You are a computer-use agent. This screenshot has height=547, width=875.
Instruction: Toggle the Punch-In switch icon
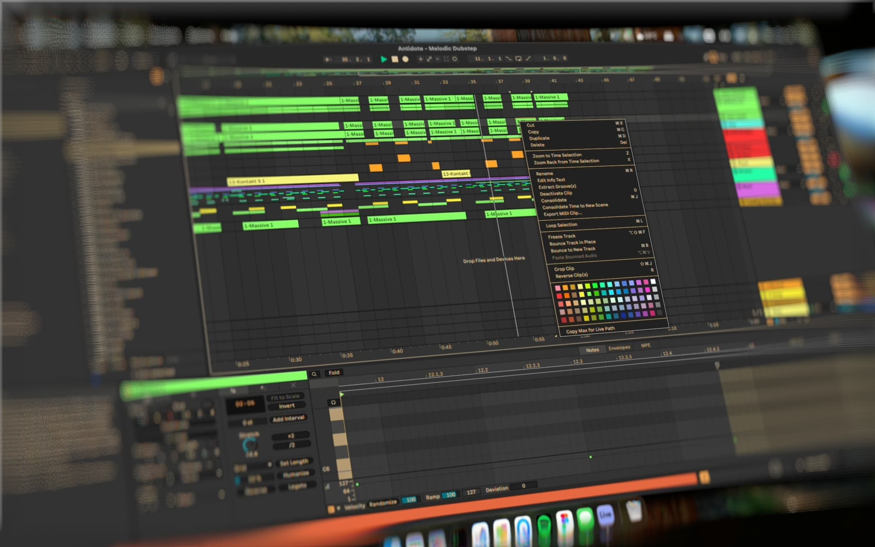pos(508,59)
